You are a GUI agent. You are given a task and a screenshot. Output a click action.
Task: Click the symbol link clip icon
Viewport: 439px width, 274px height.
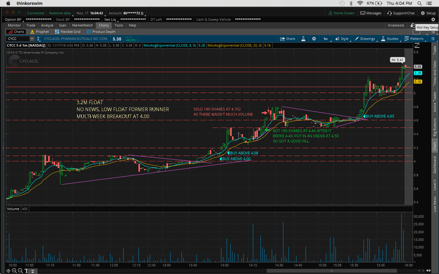[x=38, y=39]
